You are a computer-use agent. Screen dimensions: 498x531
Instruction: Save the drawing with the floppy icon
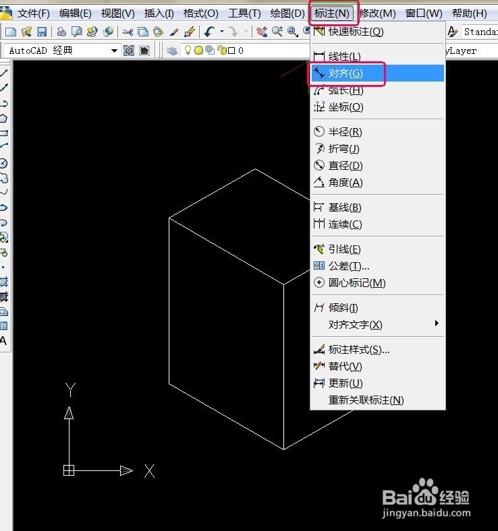(42, 32)
